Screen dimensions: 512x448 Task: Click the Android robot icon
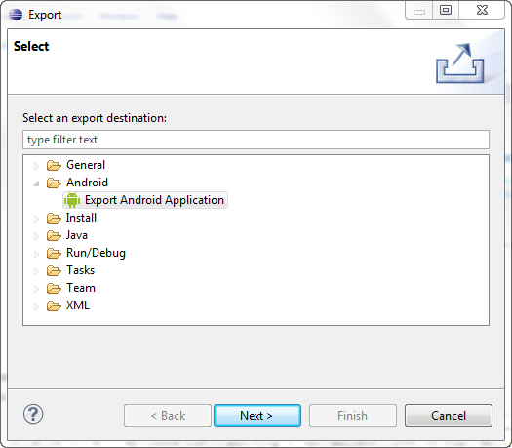72,200
